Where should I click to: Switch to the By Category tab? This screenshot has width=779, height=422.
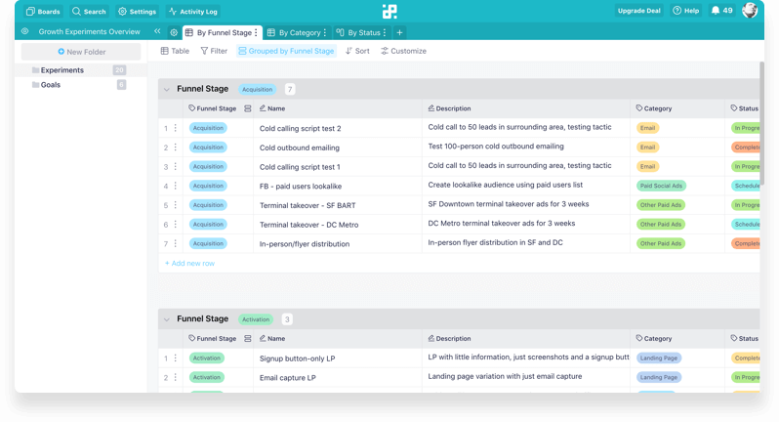coord(297,32)
